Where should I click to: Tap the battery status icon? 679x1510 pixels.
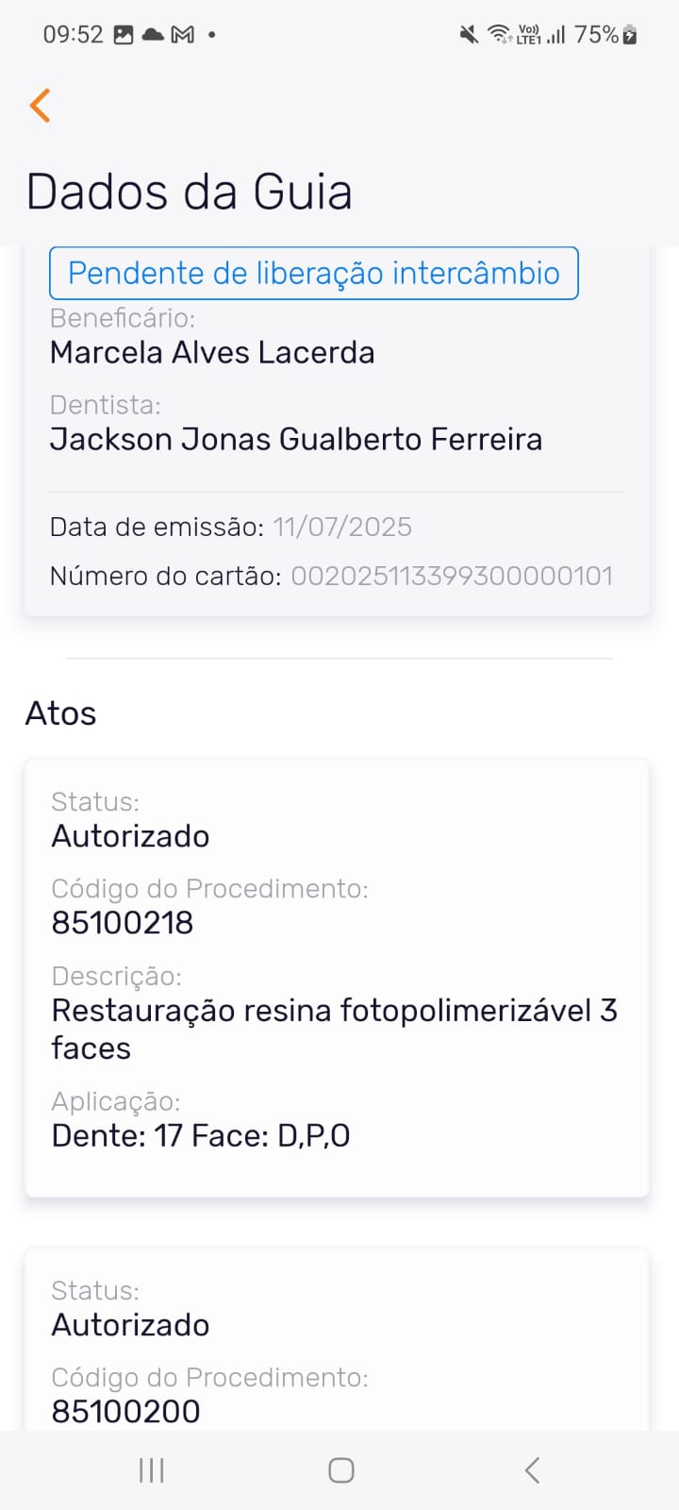coord(630,35)
